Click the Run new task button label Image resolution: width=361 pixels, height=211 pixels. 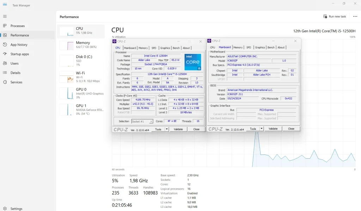(337, 17)
